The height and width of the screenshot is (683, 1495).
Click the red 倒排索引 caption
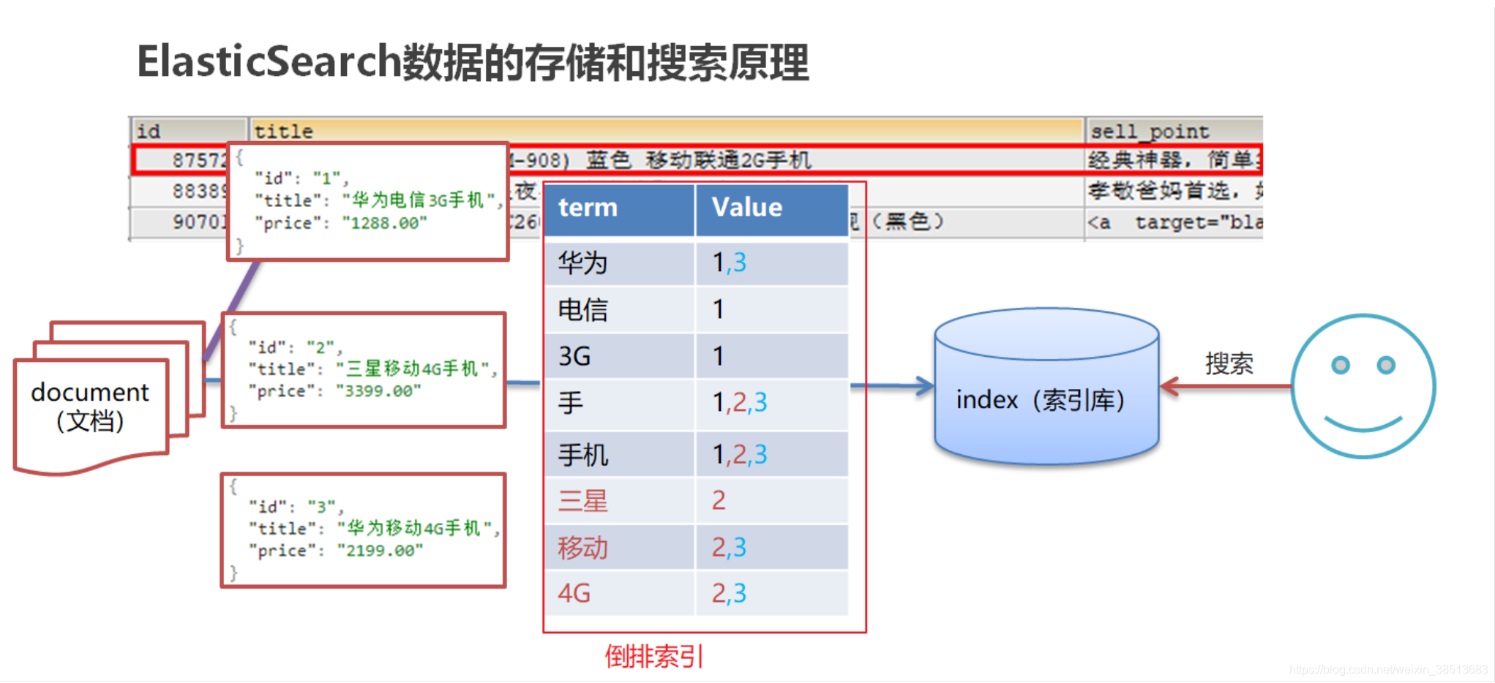tap(654, 657)
